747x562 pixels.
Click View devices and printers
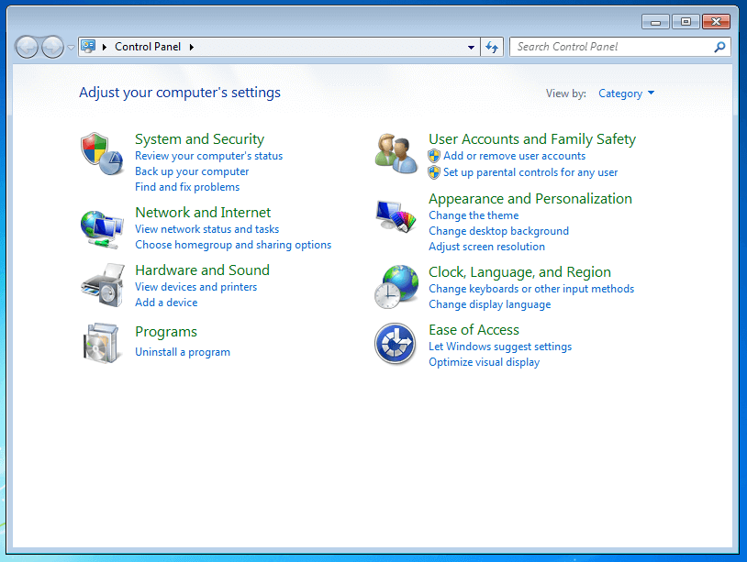195,287
